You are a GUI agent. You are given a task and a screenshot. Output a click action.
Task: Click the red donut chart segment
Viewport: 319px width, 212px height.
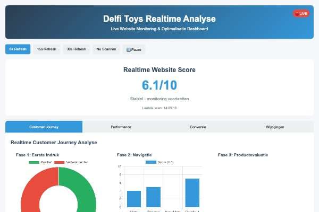[x=34, y=188]
